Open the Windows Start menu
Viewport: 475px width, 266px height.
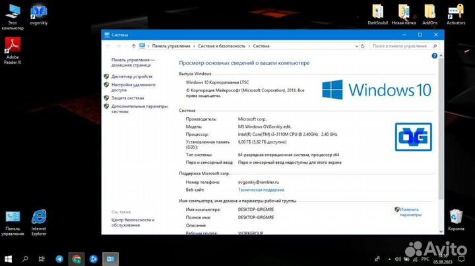click(x=8, y=259)
